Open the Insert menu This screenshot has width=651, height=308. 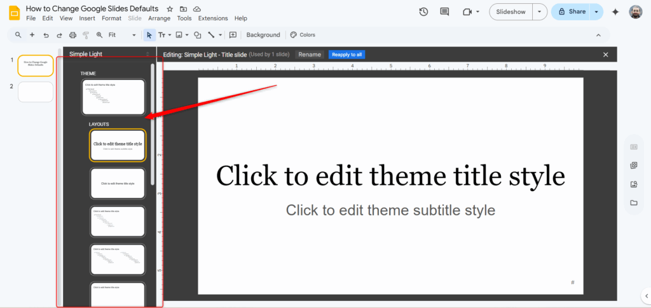[87, 18]
